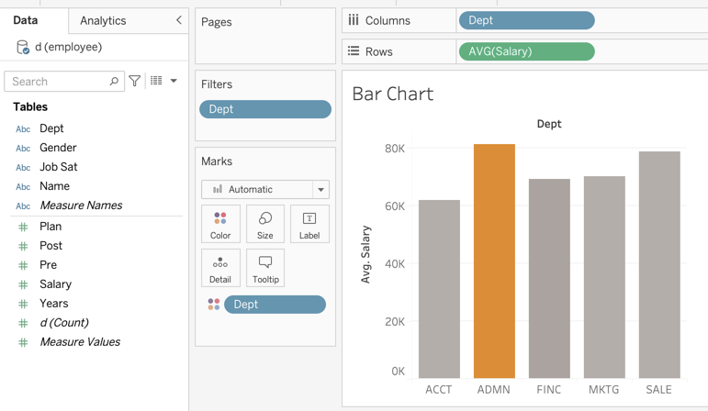Open the Tooltip marks card
Image resolution: width=708 pixels, height=411 pixels.
(x=265, y=268)
